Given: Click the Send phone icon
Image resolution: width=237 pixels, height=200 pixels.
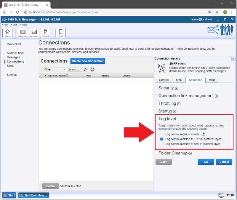Looking at the screenshot, I should [x=61, y=33].
